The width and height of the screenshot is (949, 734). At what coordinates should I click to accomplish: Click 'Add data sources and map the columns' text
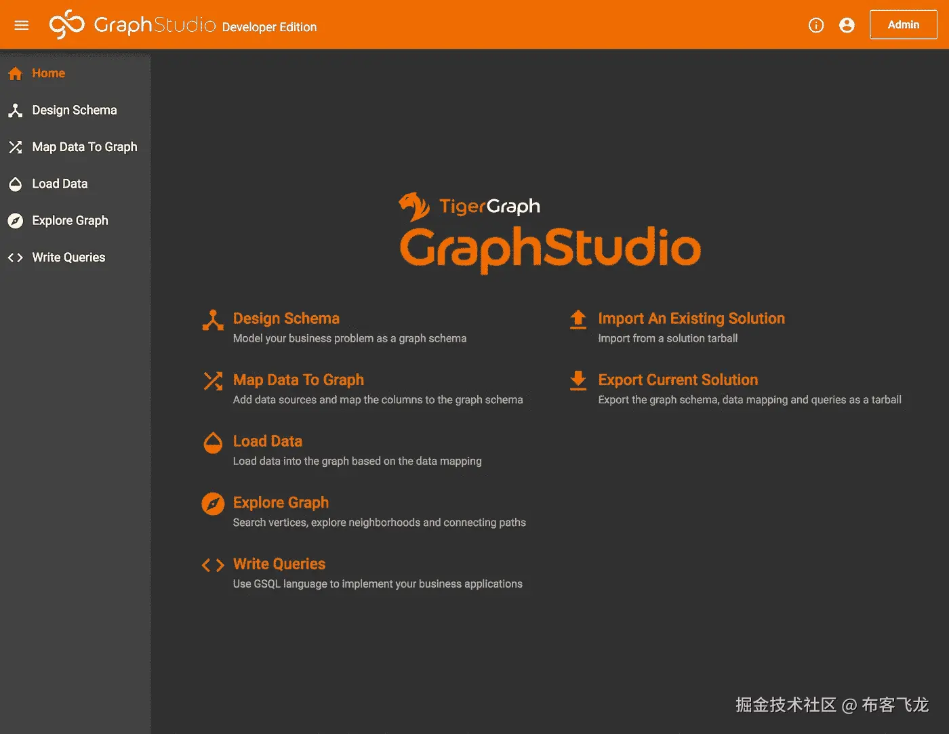click(x=378, y=400)
